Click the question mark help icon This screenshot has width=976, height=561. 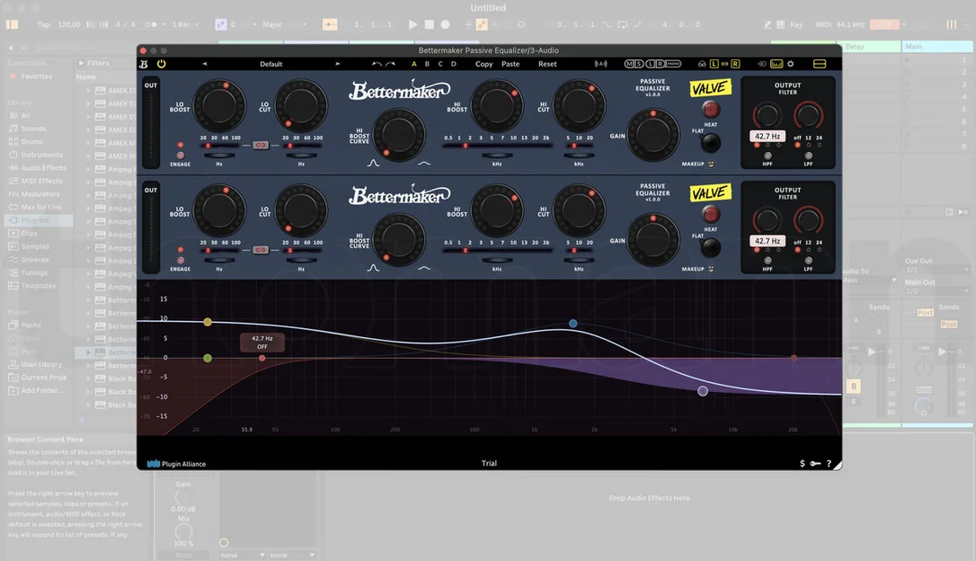coord(829,463)
